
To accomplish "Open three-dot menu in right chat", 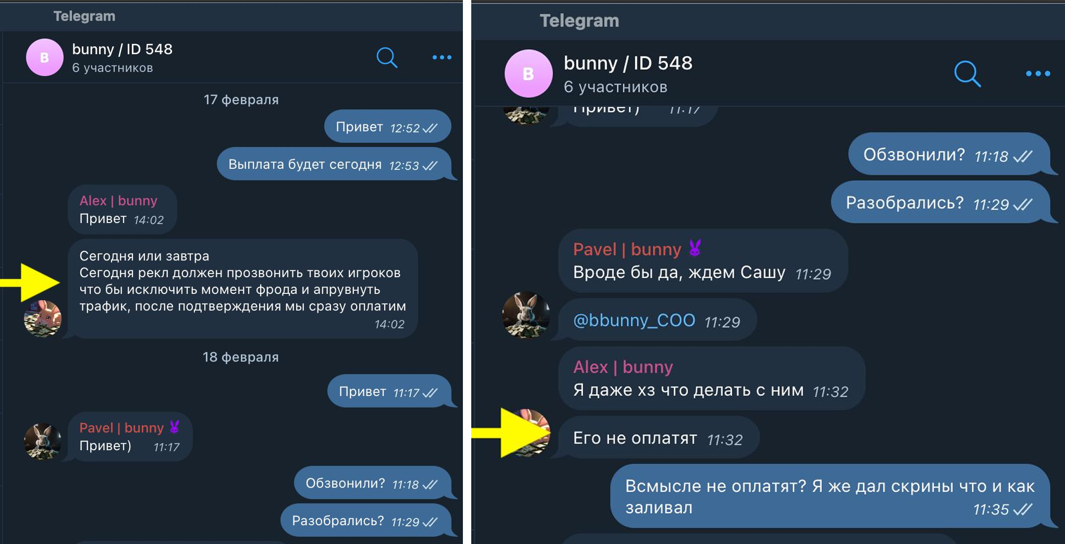I will click(x=1038, y=73).
